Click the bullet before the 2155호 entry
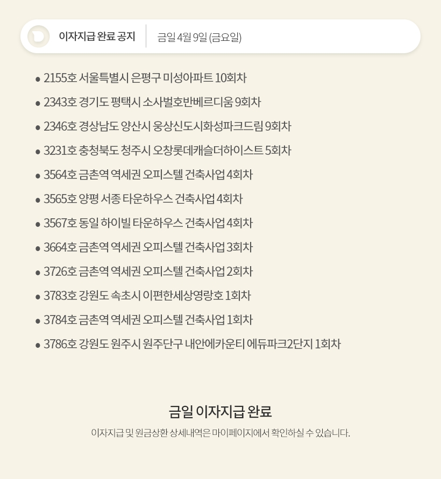The image size is (441, 479). [x=38, y=80]
